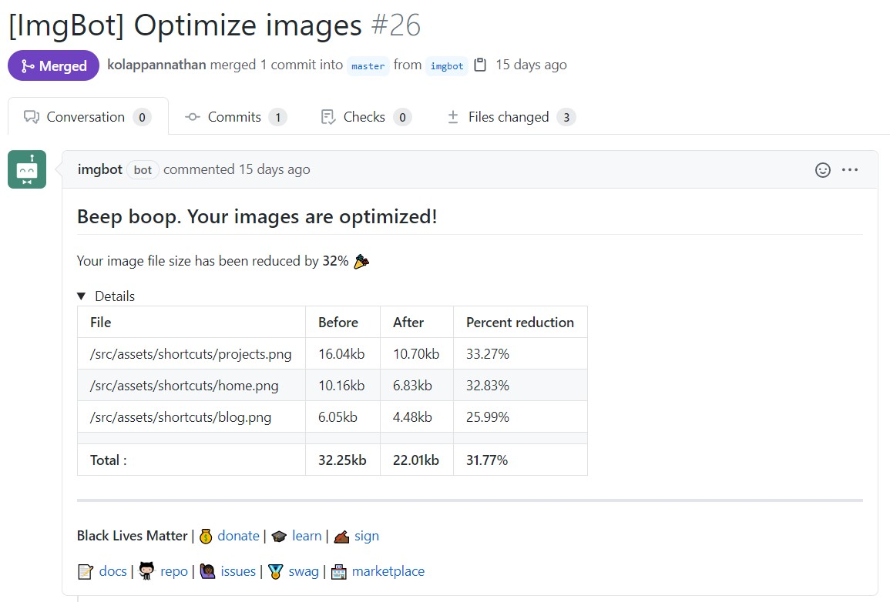Image resolution: width=890 pixels, height=602 pixels.
Task: Click the memo emoji before docs
Action: coord(85,571)
